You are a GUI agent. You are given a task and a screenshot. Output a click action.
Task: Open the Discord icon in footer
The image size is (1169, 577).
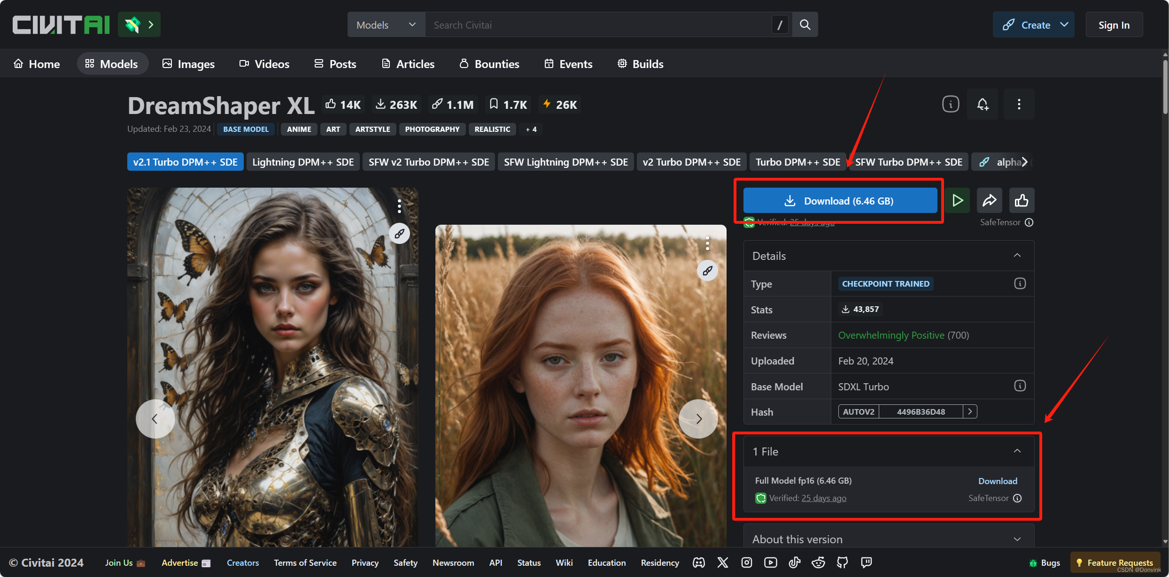pyautogui.click(x=699, y=562)
